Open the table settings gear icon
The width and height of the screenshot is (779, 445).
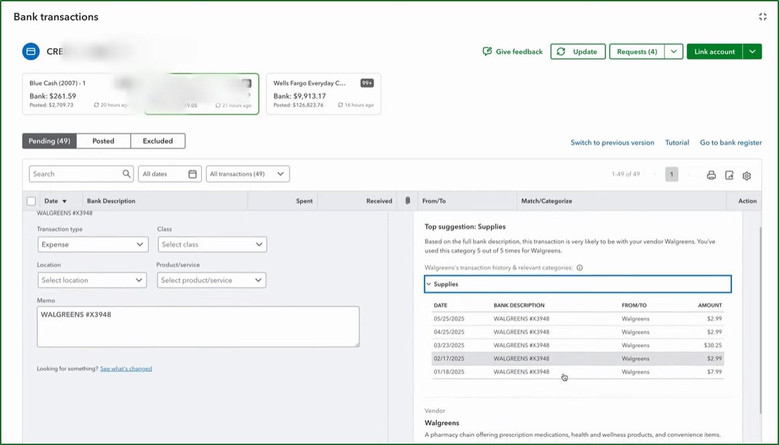[747, 176]
